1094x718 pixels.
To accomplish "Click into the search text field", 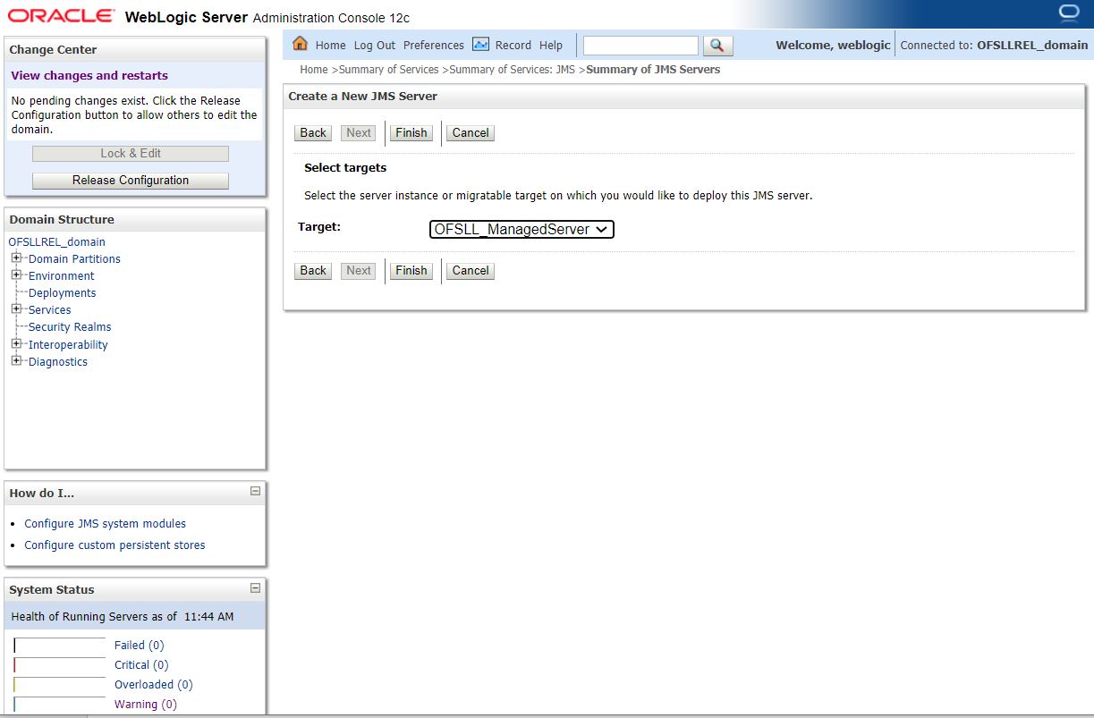I will [x=640, y=45].
